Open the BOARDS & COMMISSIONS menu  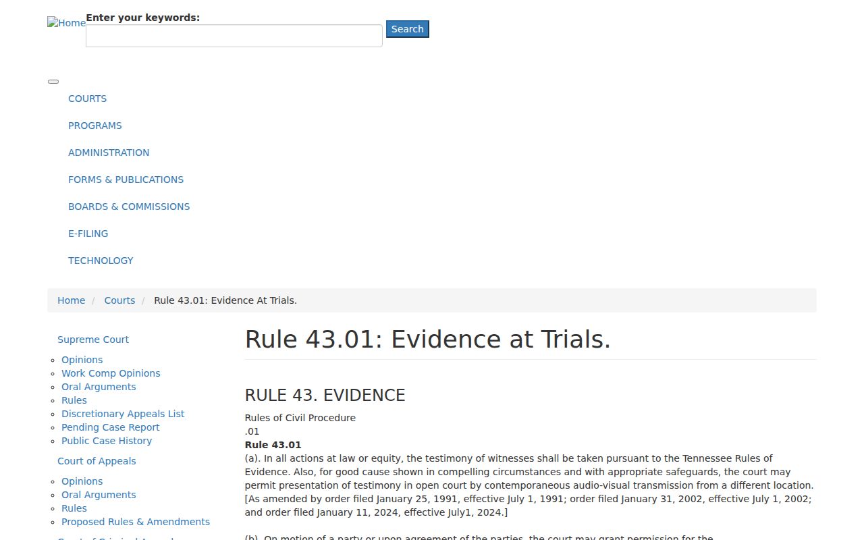pyautogui.click(x=129, y=207)
